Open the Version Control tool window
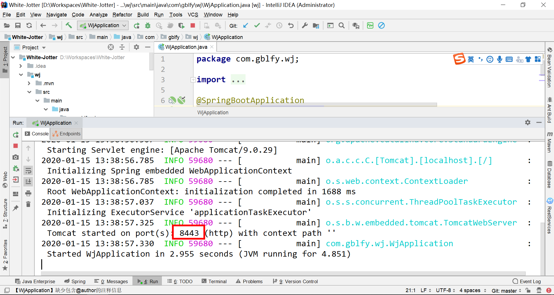Image resolution: width=554 pixels, height=295 pixels. pyautogui.click(x=295, y=281)
